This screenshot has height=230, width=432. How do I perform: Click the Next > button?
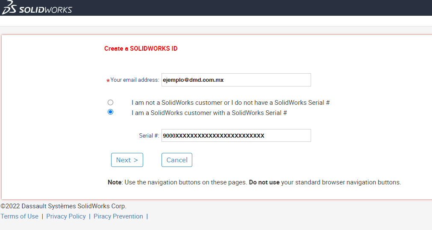pos(127,160)
